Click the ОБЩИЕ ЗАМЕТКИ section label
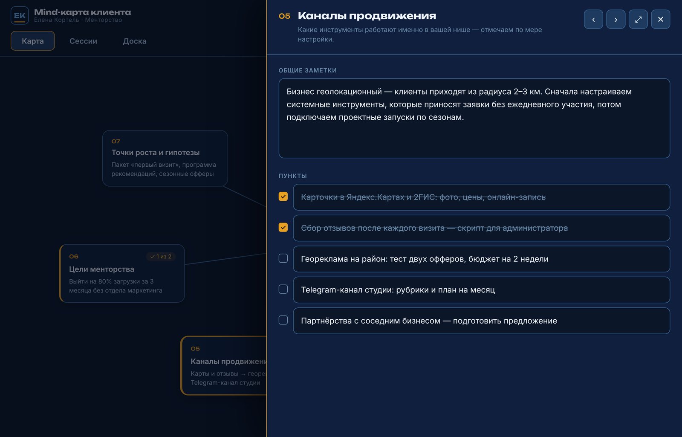The width and height of the screenshot is (682, 437). tap(308, 70)
